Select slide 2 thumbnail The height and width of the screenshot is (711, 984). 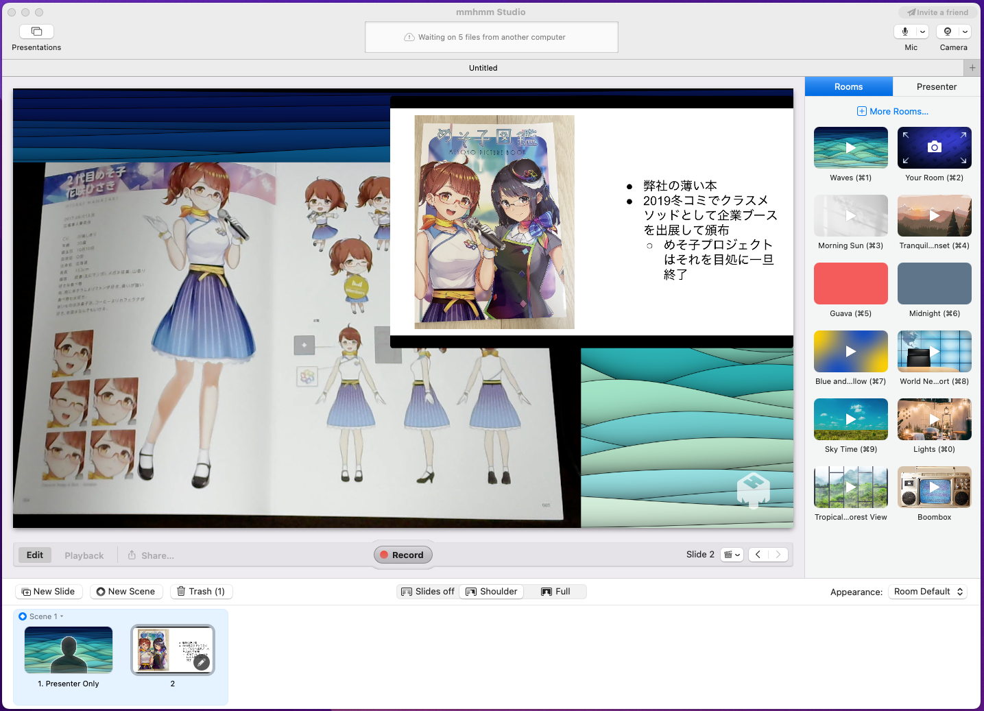173,650
